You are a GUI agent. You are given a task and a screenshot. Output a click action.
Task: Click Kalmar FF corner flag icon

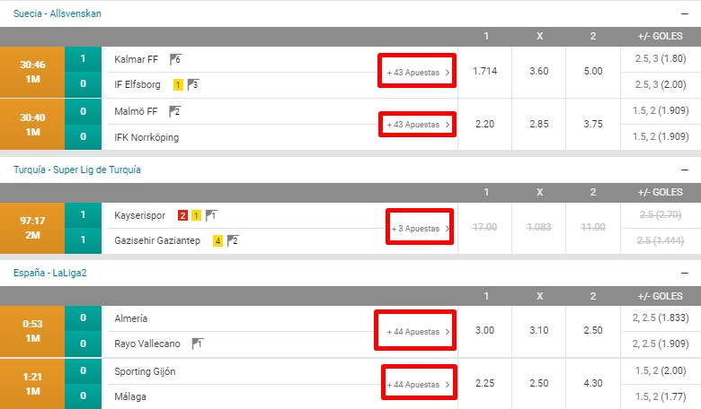pyautogui.click(x=175, y=59)
